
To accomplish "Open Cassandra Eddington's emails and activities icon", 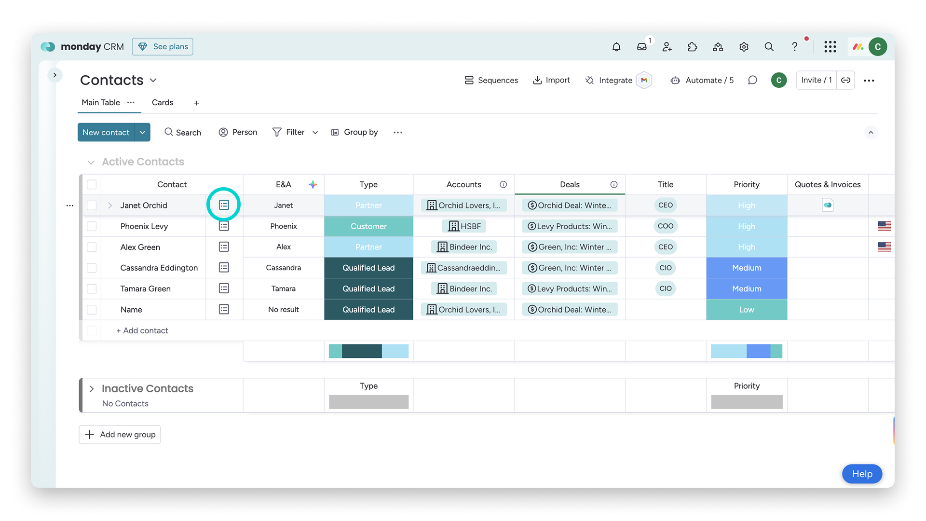I will coord(224,267).
